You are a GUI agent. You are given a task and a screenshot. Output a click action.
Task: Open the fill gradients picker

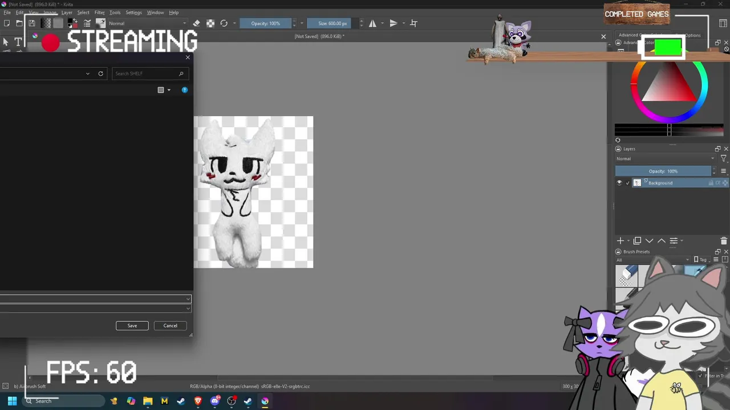click(x=46, y=23)
